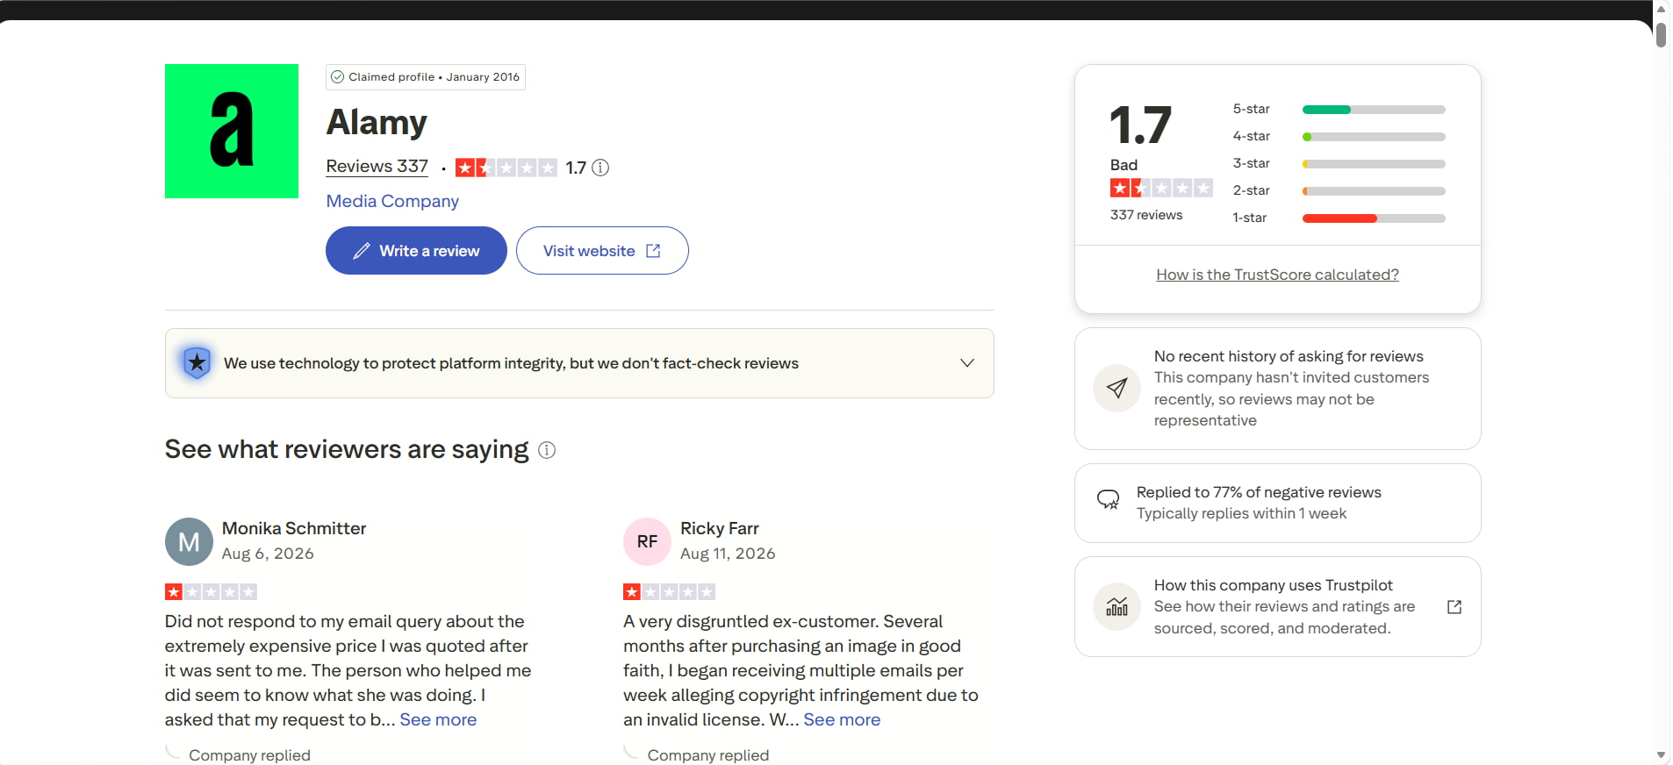The image size is (1673, 765).
Task: Click the Claimed profile checkmark icon
Action: (337, 77)
